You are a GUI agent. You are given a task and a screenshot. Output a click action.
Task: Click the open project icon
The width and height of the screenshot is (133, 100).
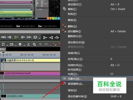[12, 44]
